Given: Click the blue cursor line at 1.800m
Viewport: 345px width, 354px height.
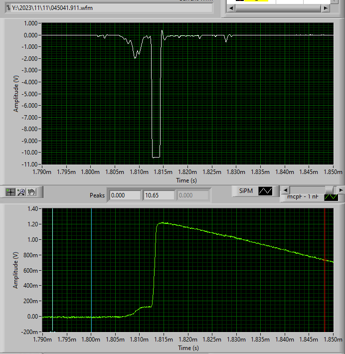Looking at the screenshot, I should [x=91, y=270].
